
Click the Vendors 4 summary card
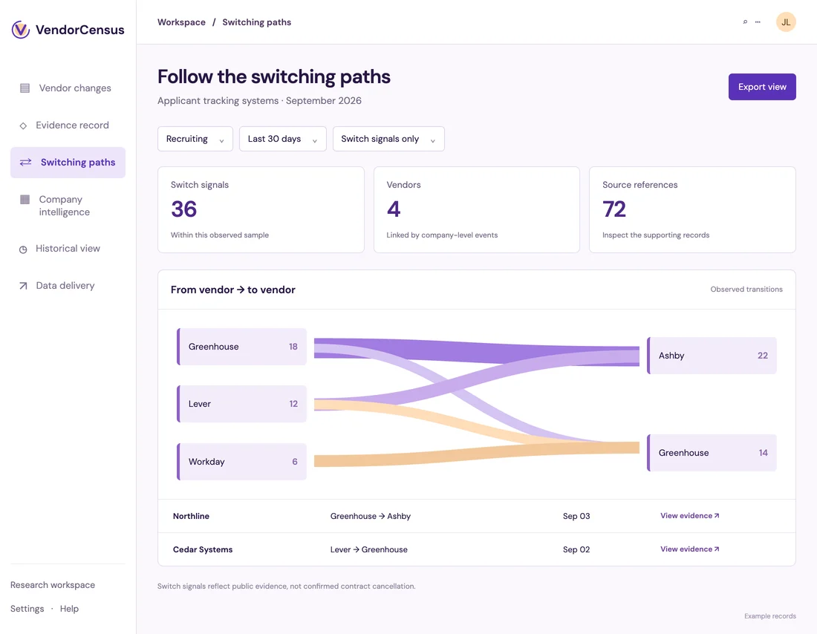click(x=477, y=210)
